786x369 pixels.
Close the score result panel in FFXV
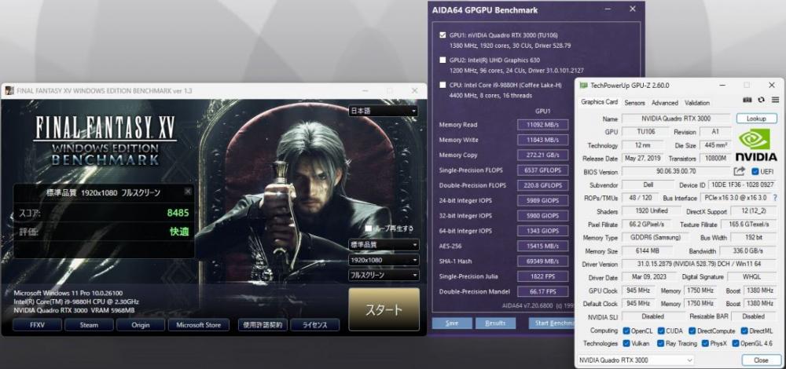(188, 192)
